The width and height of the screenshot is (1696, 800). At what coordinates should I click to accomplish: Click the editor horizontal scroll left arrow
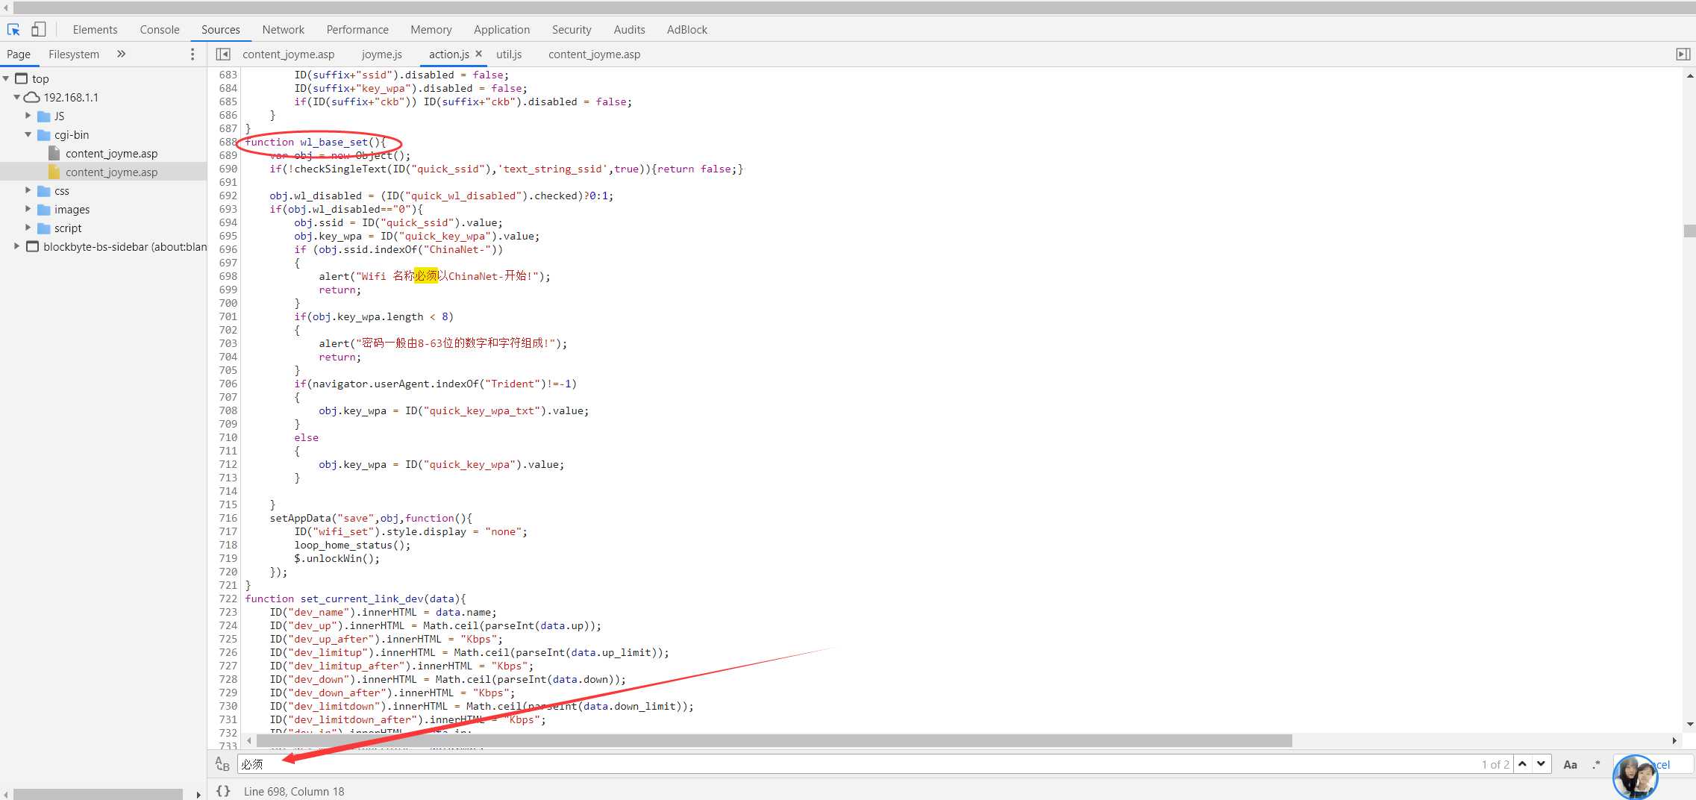coord(249,740)
